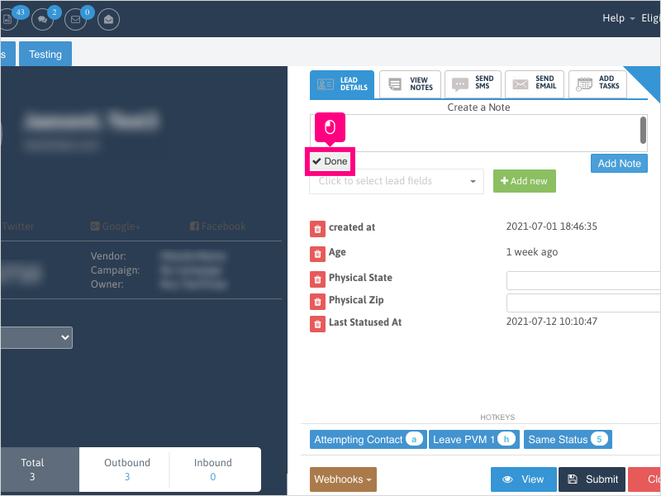Open the Send Email tab
Screen dimensions: 661x496
click(x=535, y=84)
